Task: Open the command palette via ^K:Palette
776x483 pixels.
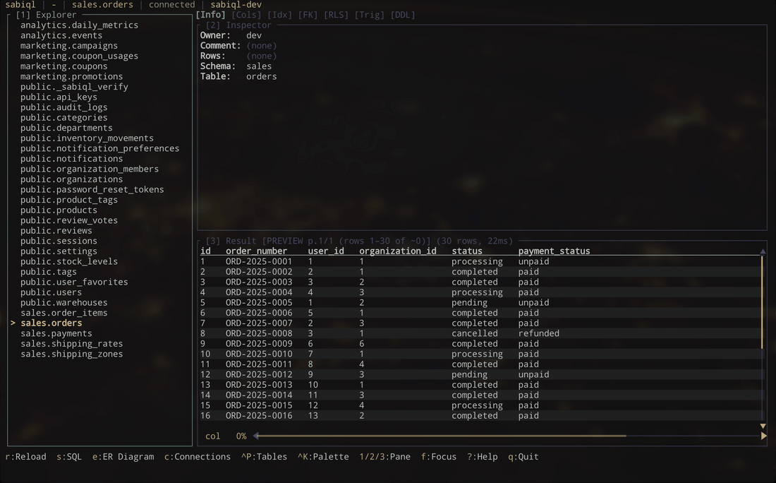Action: tap(322, 456)
